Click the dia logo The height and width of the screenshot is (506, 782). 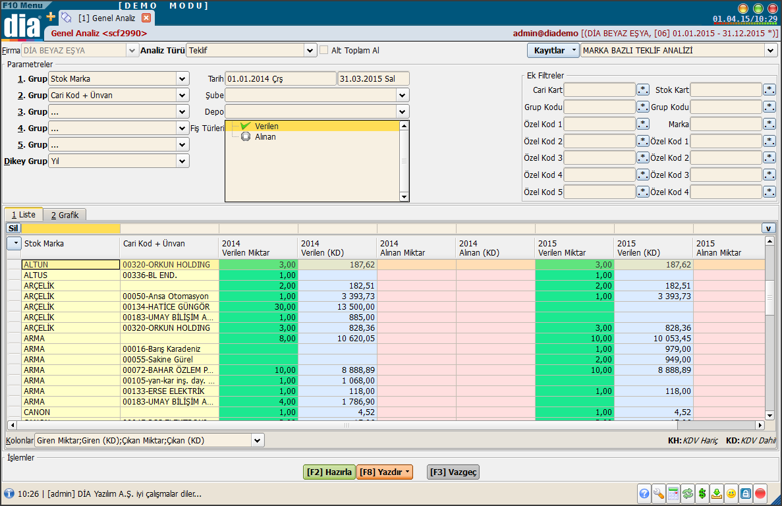click(x=21, y=25)
